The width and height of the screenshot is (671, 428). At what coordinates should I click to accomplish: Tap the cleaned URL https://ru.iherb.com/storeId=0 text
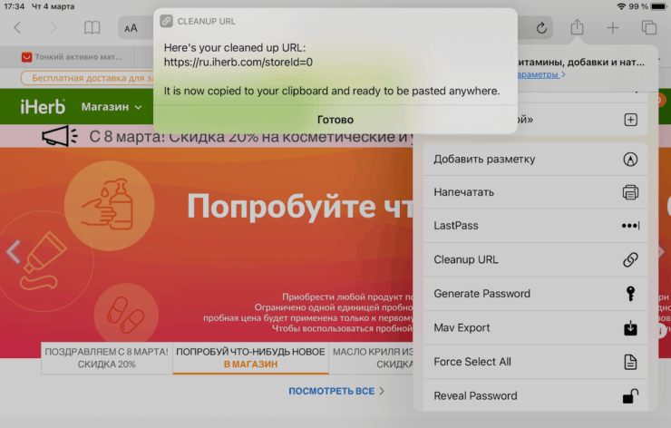pos(238,63)
